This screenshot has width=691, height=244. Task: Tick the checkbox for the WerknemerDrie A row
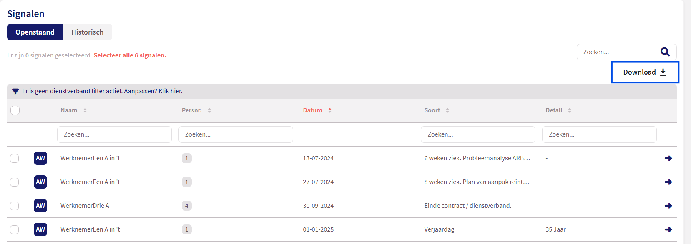click(x=15, y=206)
